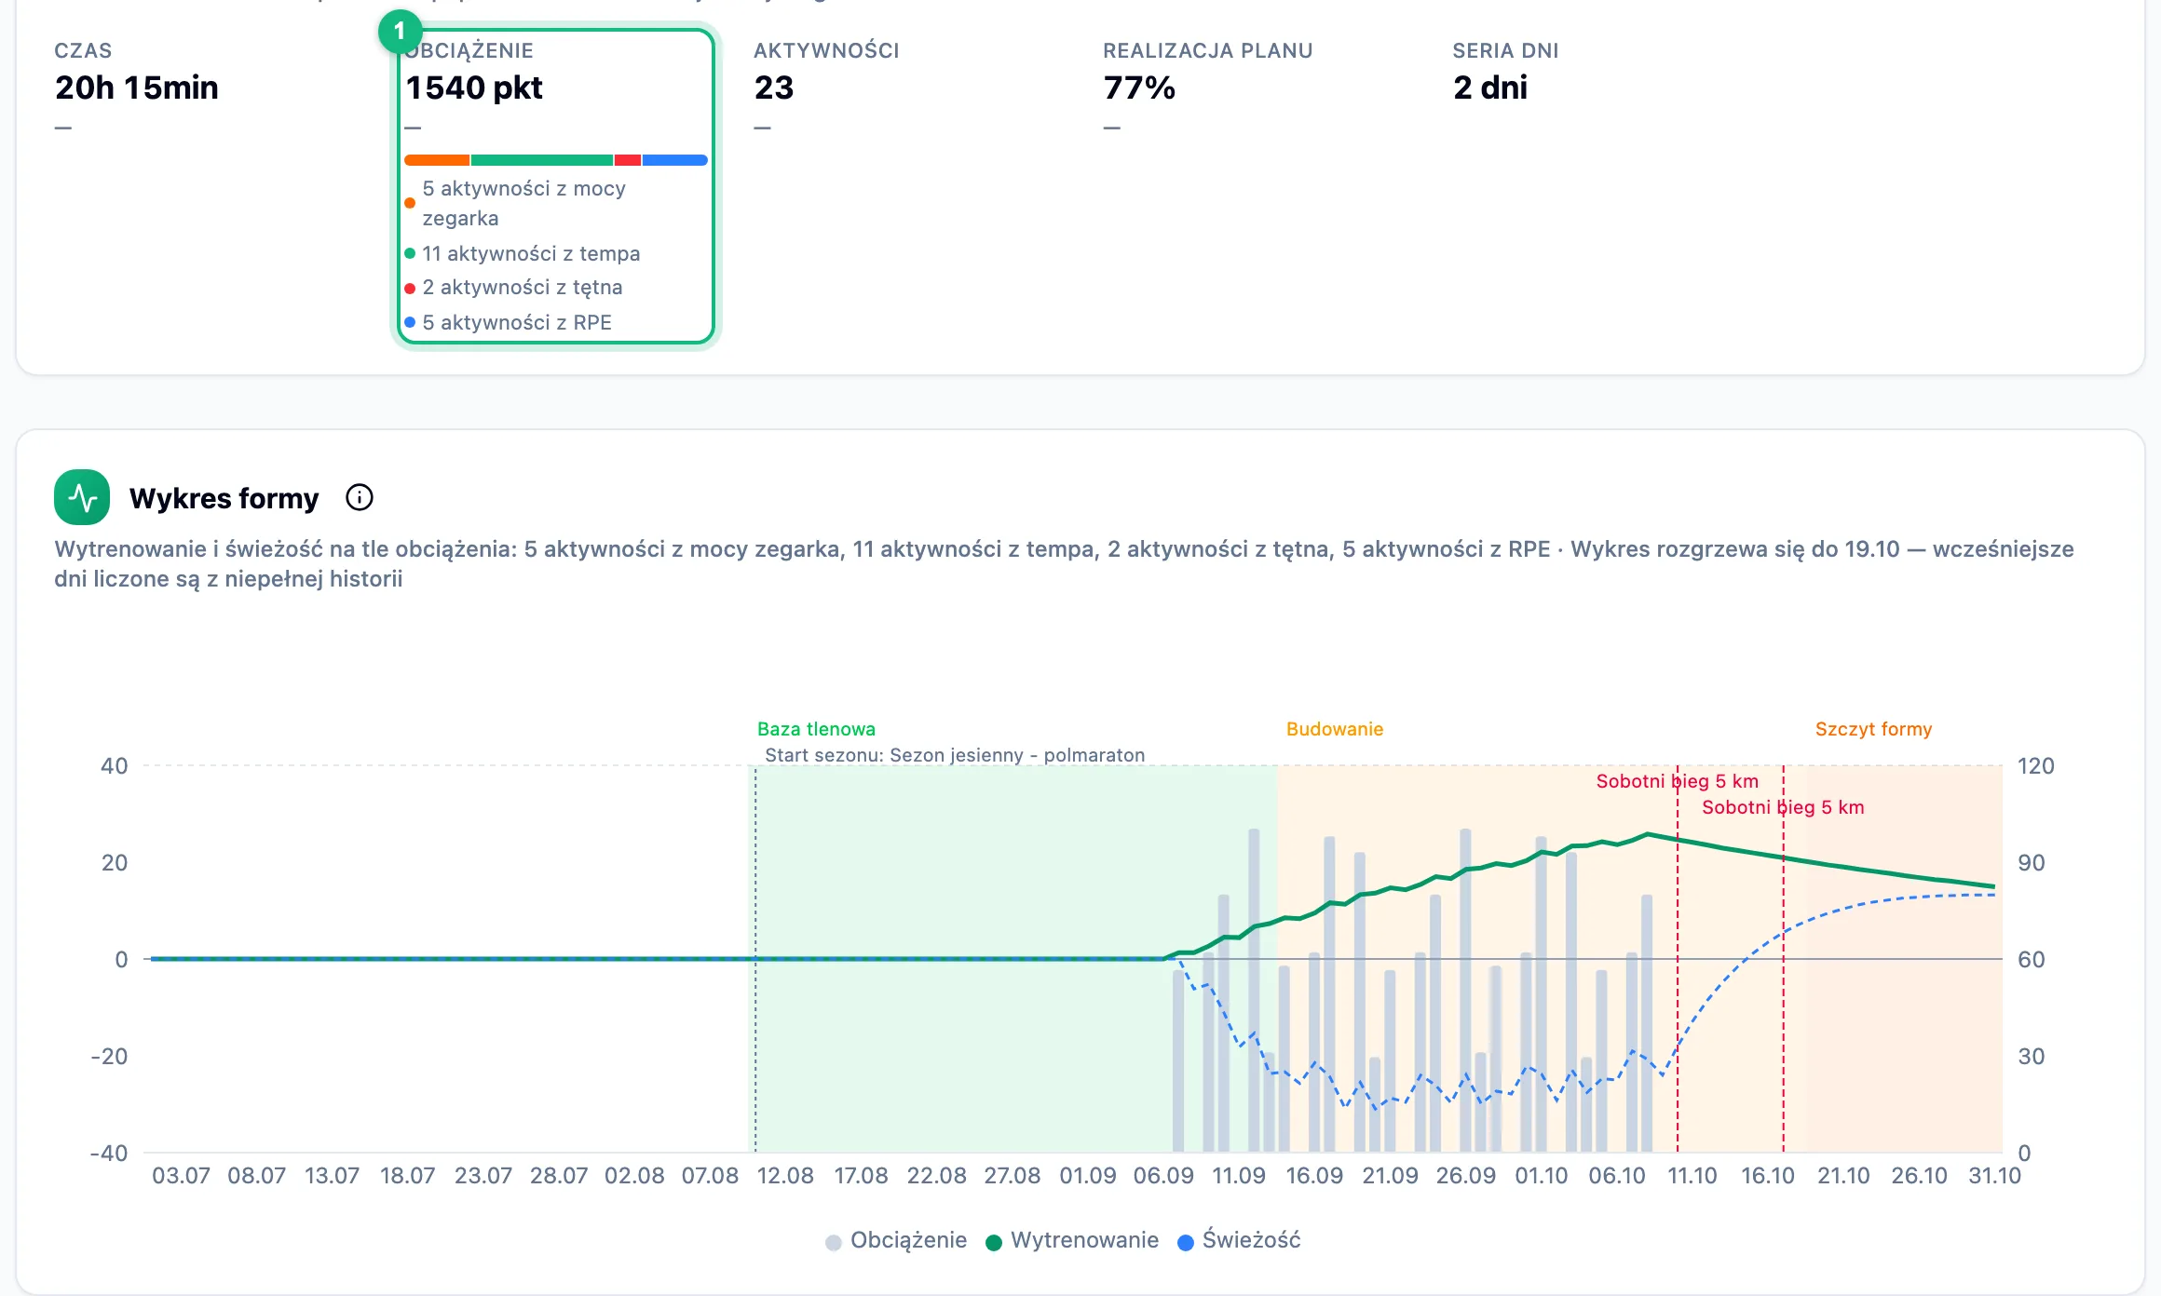2161x1296 pixels.
Task: Click the red segment of the load bar
Action: point(628,160)
